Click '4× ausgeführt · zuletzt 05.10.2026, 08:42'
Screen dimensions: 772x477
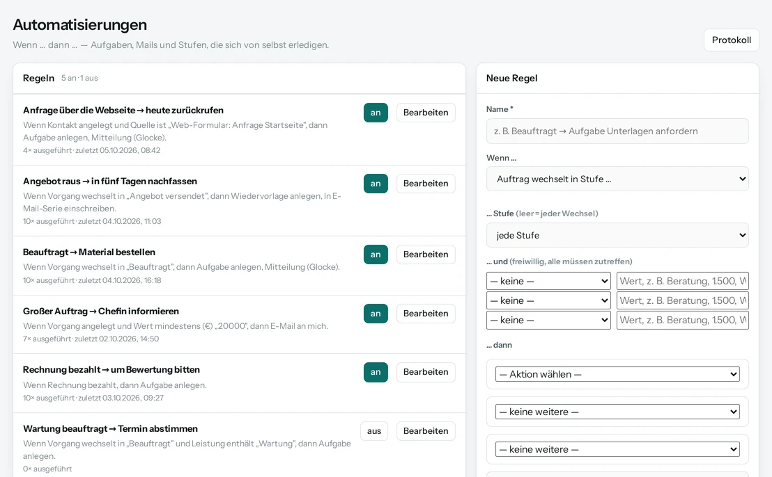click(91, 150)
